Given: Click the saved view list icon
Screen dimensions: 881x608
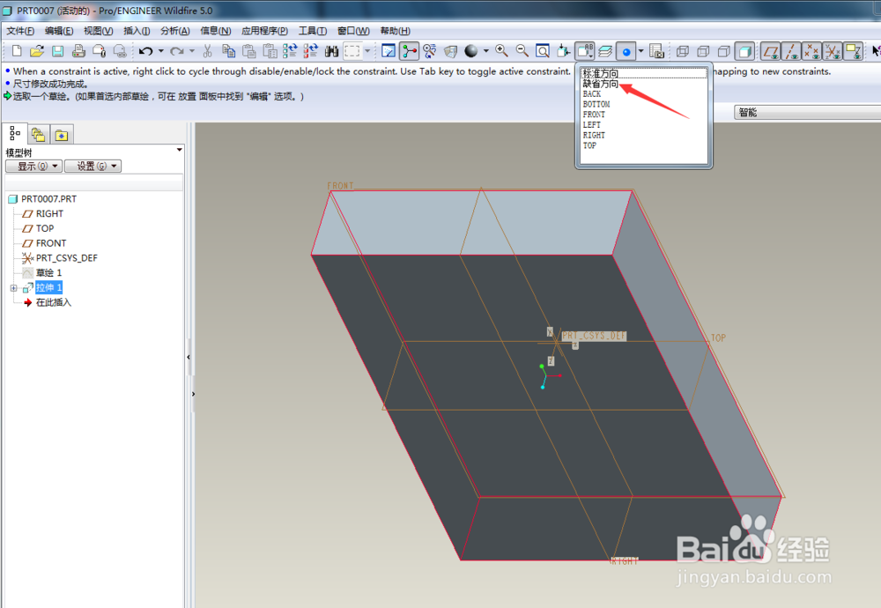Looking at the screenshot, I should [584, 51].
